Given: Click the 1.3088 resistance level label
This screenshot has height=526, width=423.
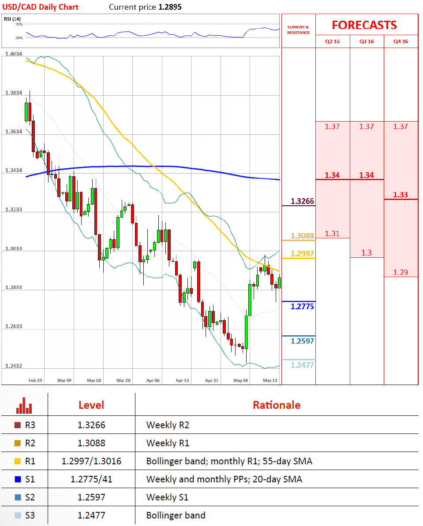Looking at the screenshot, I should (x=303, y=236).
